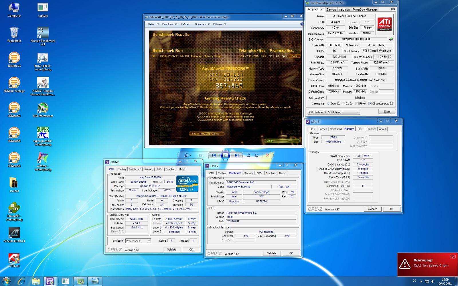Click the volume icon in system tray
The image size is (458, 286).
tap(433, 281)
